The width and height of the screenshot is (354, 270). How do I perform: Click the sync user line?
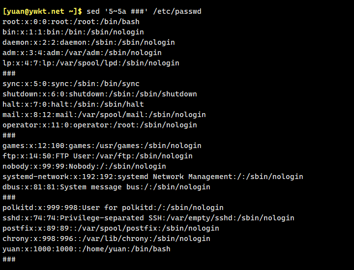[x=71, y=84]
